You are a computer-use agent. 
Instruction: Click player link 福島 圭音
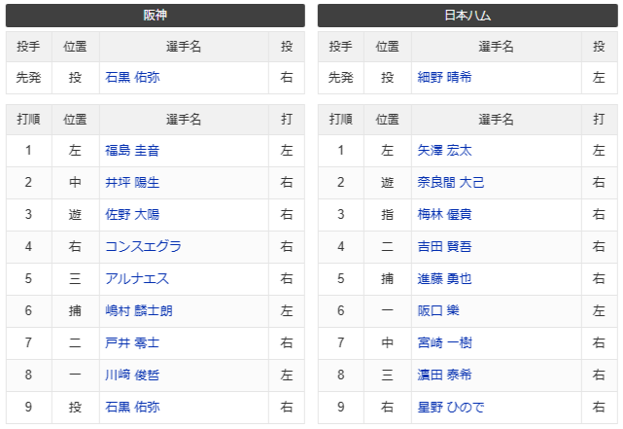point(132,151)
